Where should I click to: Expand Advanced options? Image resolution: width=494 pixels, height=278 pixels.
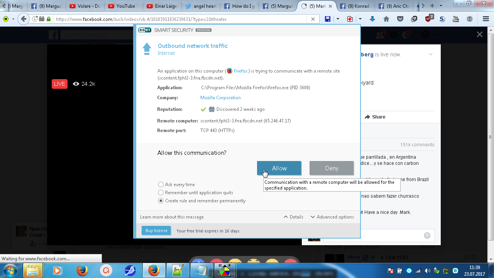[332, 217]
